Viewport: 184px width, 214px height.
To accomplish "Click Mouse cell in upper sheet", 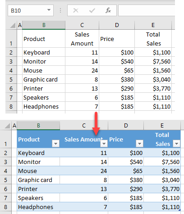I will click(44, 70).
